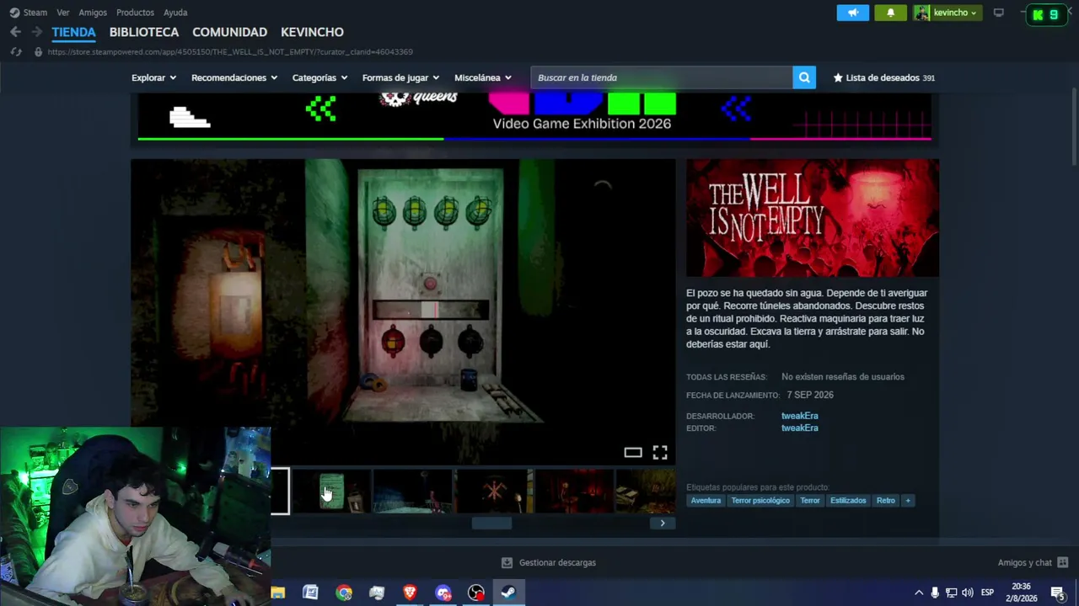Open the notifications bell

point(890,13)
